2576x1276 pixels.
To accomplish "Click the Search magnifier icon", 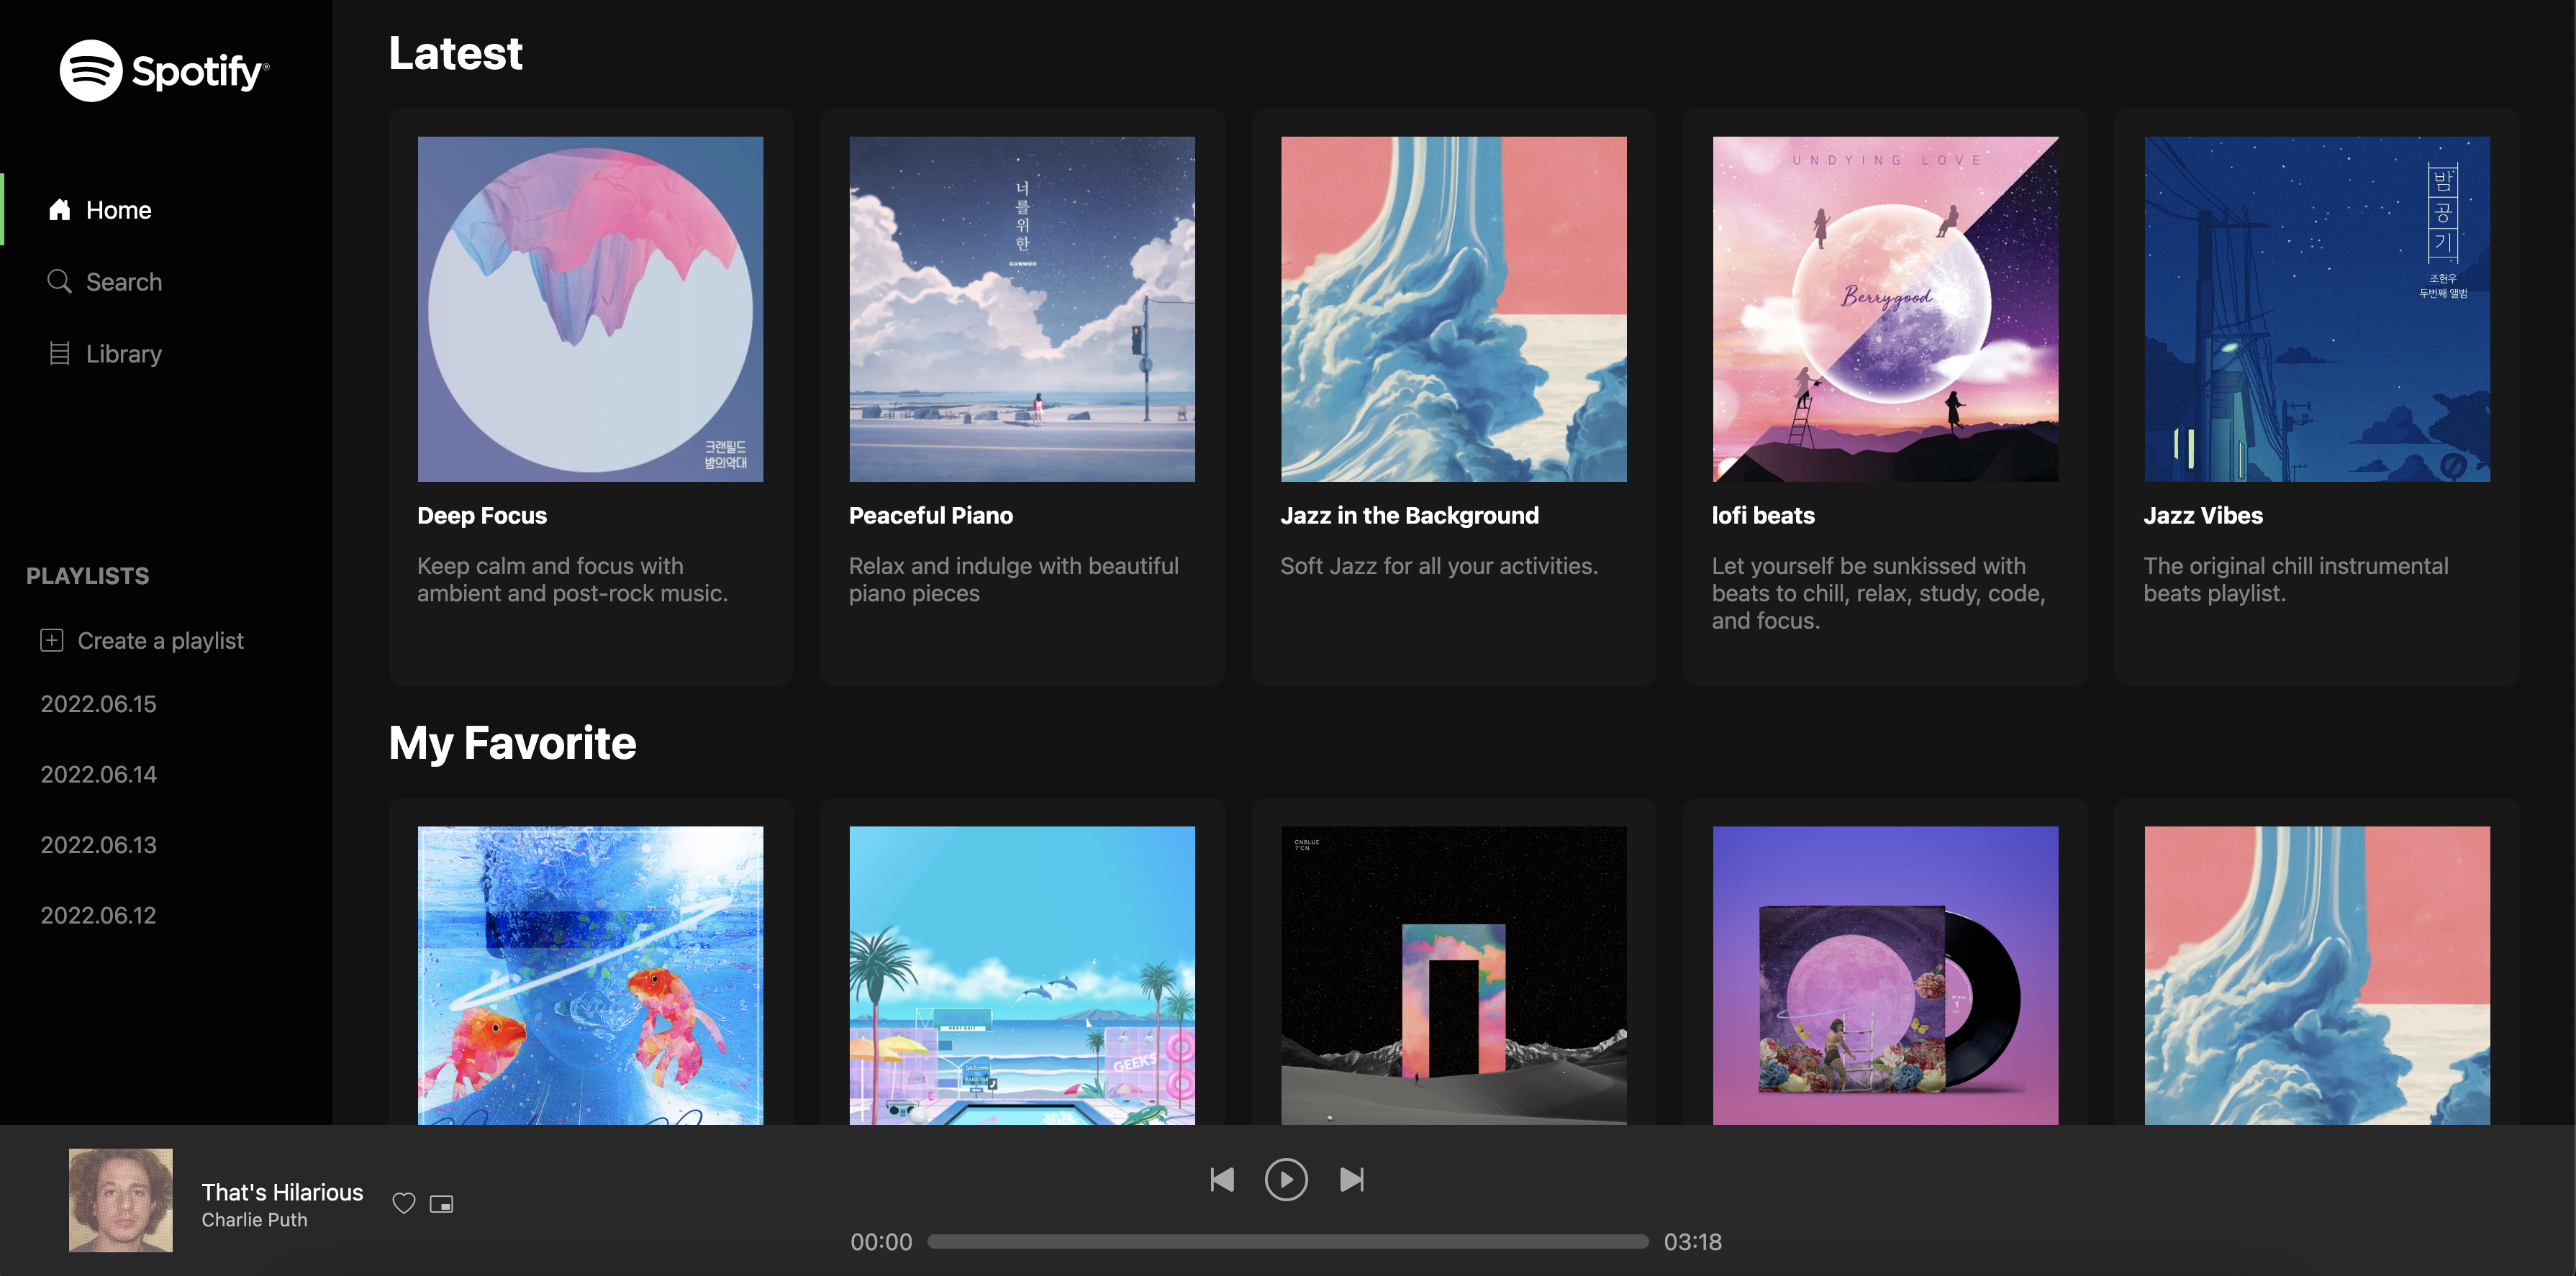I will [60, 282].
